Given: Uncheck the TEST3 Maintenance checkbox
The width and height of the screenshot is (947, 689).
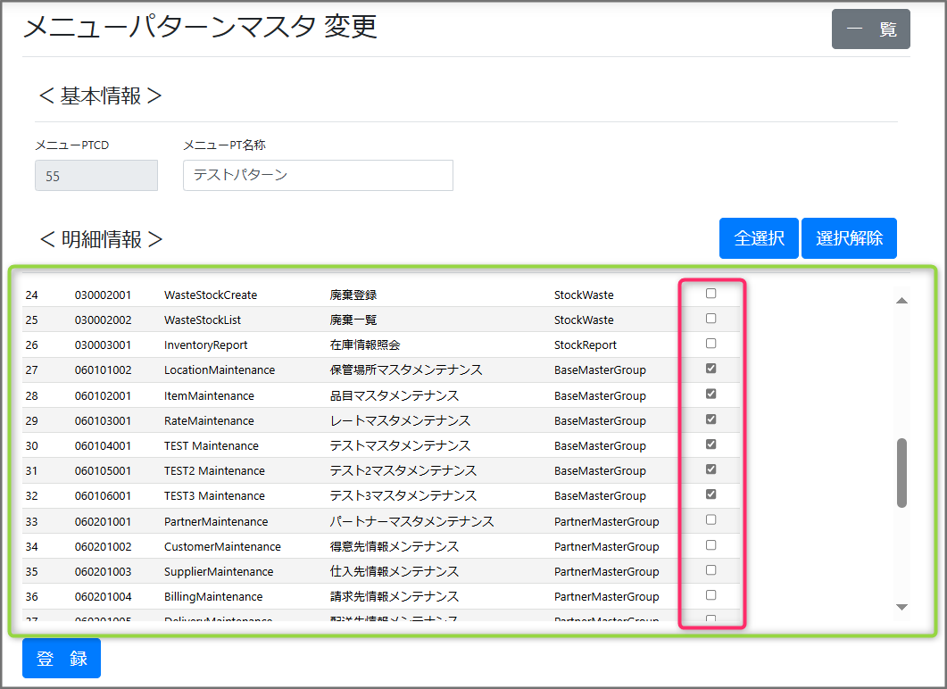Looking at the screenshot, I should (x=711, y=494).
